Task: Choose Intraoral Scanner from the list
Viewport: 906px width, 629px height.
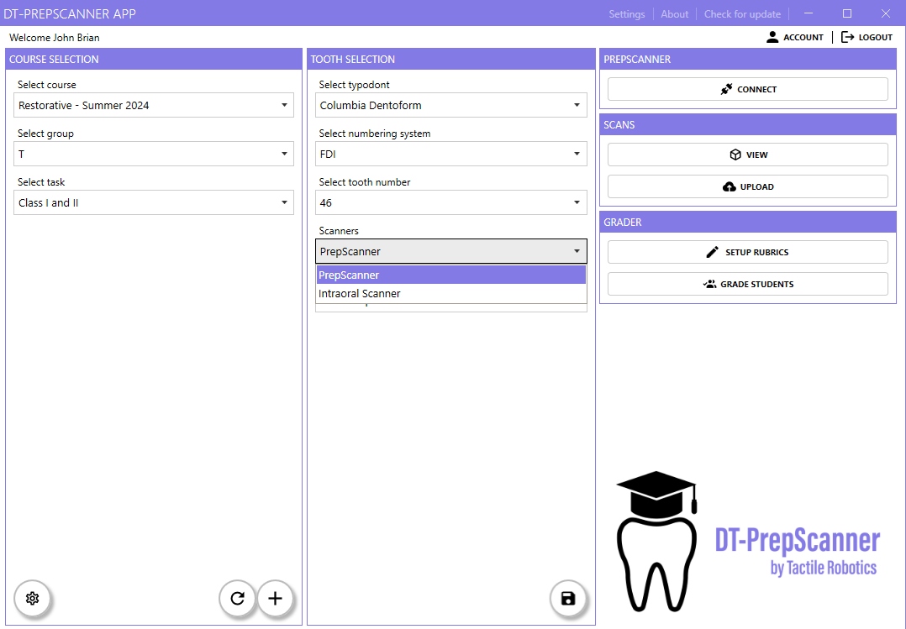Action: pyautogui.click(x=451, y=293)
